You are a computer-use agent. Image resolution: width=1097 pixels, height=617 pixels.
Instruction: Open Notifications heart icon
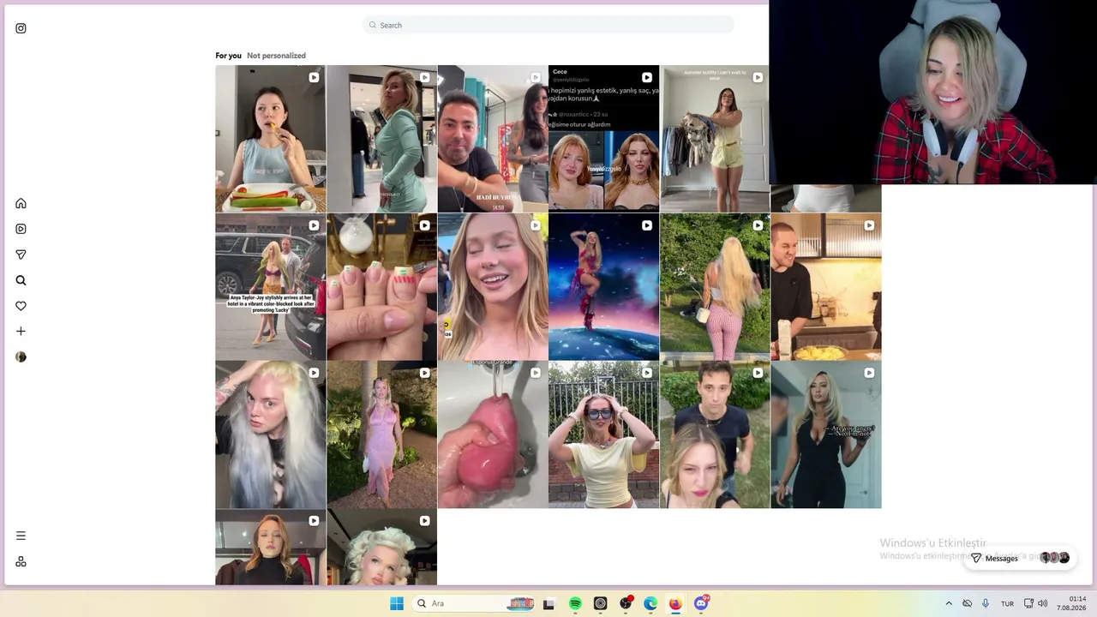[x=21, y=306]
